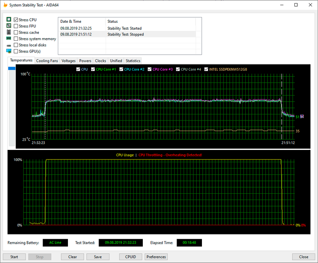
Task: Click the FPU percent icon beside Stress FPU
Action: point(9,26)
